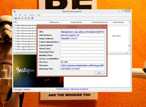This screenshot has width=146, height=107.
Task: Click the vertical scrollbar thumb in the list
Action: (129, 46)
